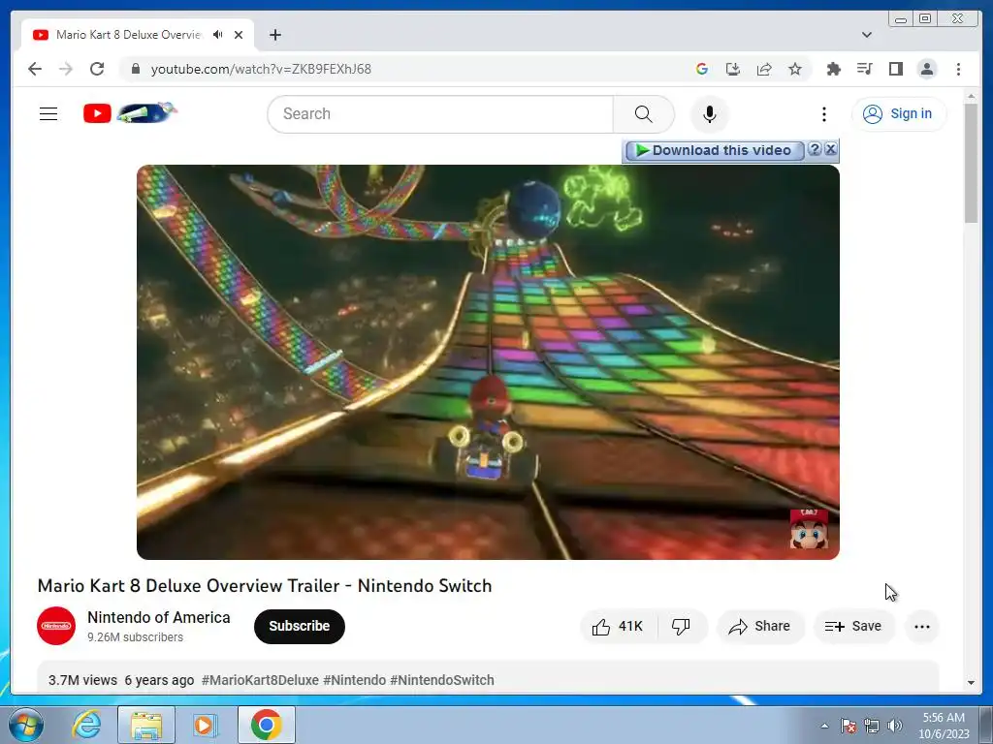Reload the YouTube page
The image size is (993, 744).
coord(96,69)
